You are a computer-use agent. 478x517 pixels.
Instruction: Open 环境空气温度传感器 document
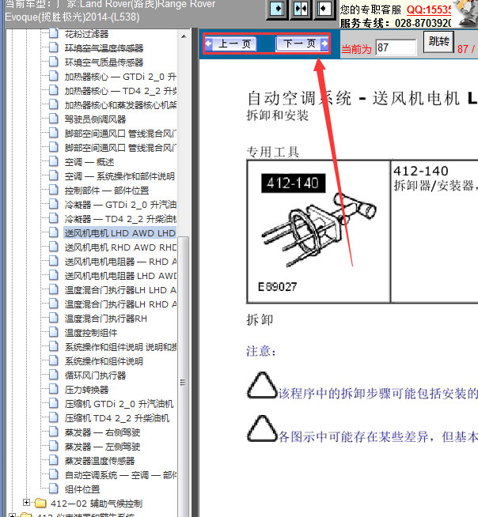coord(104,48)
